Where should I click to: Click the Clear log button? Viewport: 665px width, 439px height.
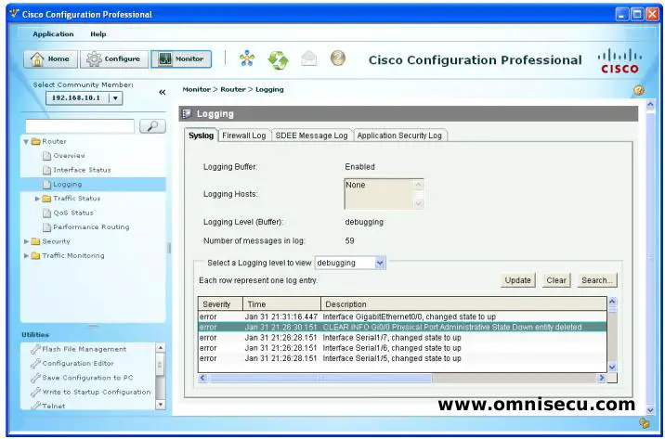coord(556,280)
